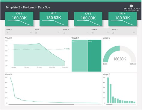142x110 pixels.
Task: Open the Slicer 1 dropdown chevron
Action: (x=31, y=33)
